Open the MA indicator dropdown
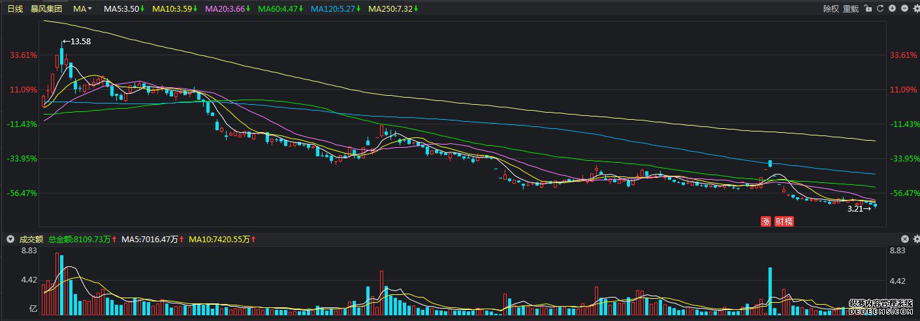The image size is (920, 321). [82, 9]
